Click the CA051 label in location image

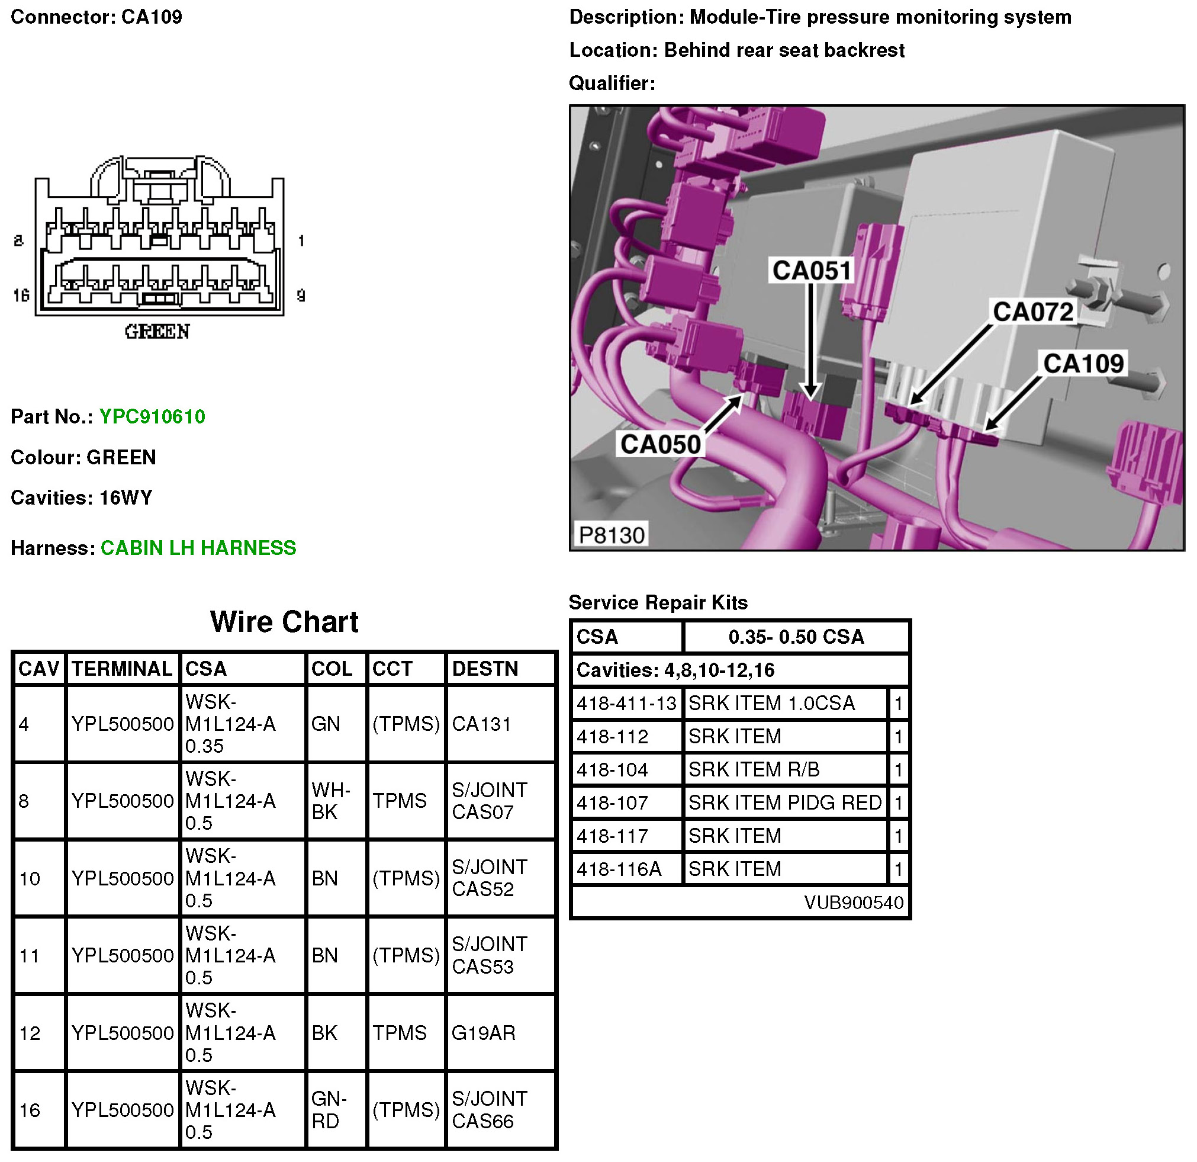(812, 271)
